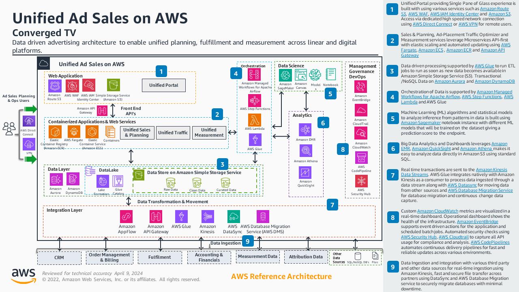This screenshot has width=519, height=292.
Task: Click the Amazon AppFlow icon
Action: click(x=127, y=217)
